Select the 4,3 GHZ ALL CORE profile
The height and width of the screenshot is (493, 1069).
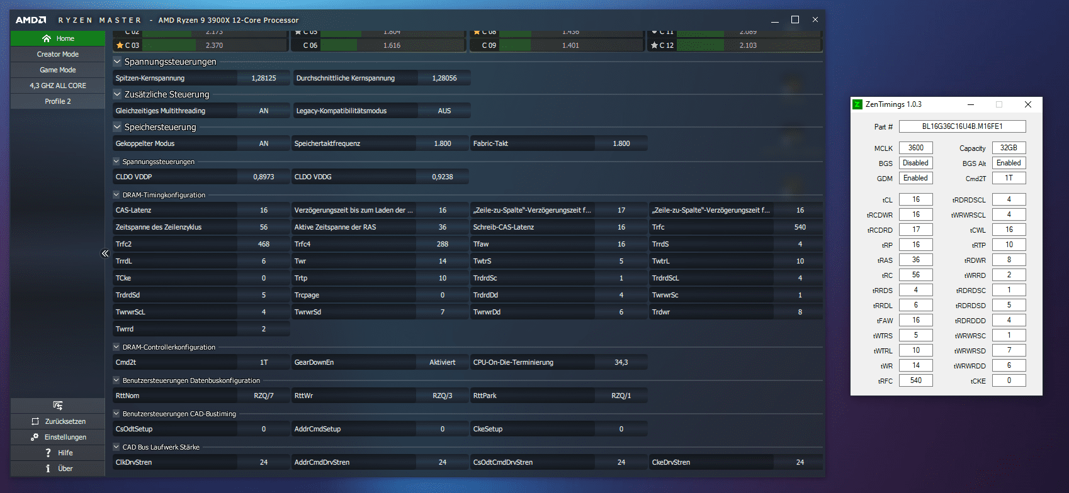[58, 86]
